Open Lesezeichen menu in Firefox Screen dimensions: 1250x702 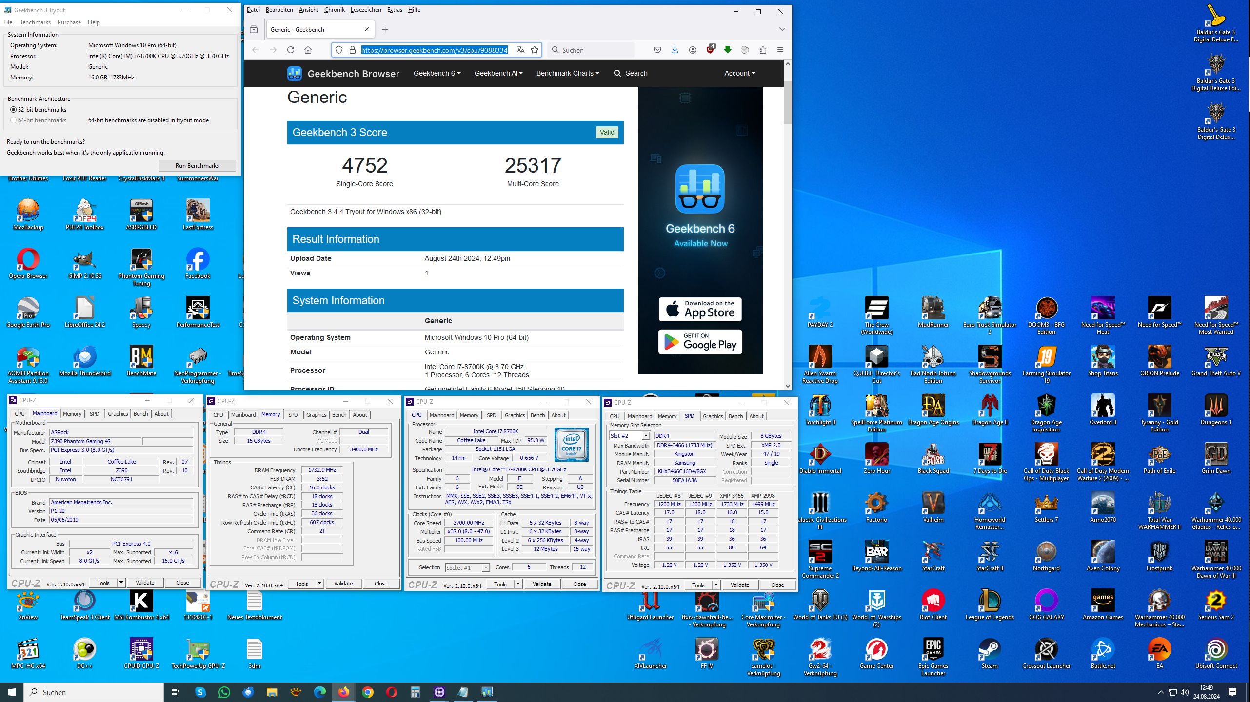365,10
